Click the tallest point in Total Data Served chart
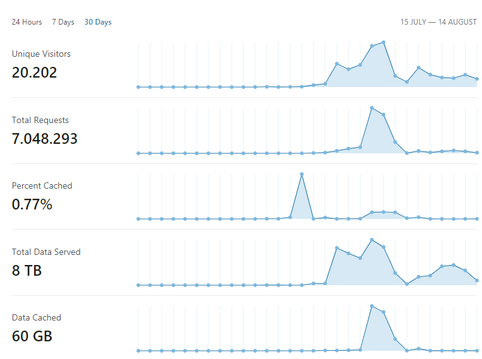The width and height of the screenshot is (482, 359). point(372,240)
